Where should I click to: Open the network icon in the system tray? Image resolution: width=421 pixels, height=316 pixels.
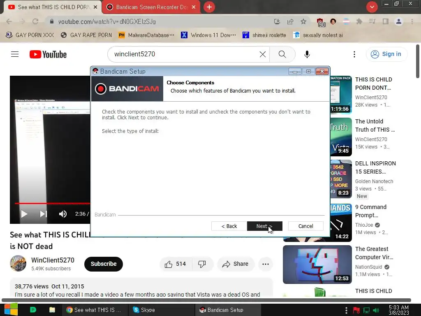366,310
